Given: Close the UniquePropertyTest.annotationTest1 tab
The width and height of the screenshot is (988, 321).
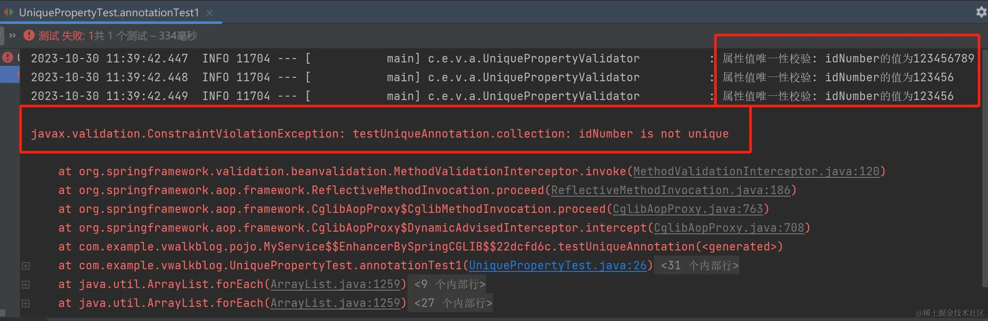Looking at the screenshot, I should tap(210, 13).
